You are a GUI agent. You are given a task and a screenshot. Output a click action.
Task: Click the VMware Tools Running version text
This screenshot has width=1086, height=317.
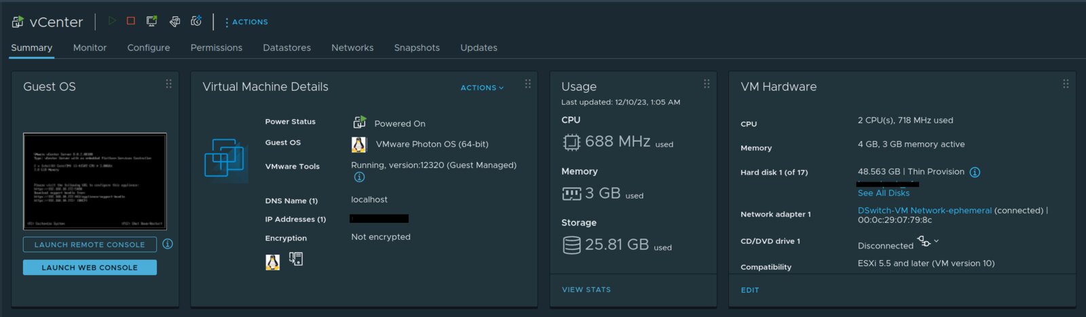coord(434,165)
